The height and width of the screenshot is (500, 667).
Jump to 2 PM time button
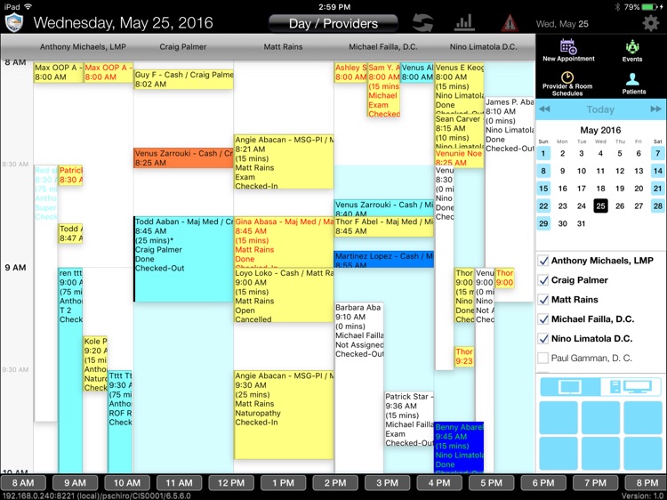point(334,483)
